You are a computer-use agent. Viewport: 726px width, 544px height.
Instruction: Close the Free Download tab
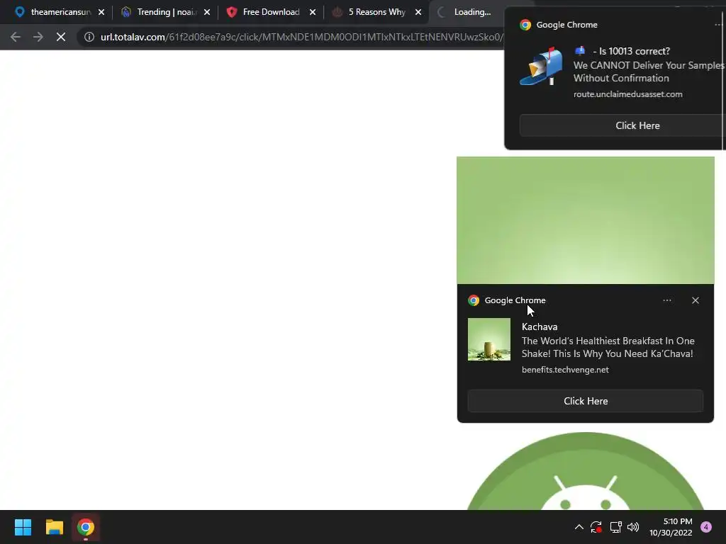pyautogui.click(x=313, y=12)
